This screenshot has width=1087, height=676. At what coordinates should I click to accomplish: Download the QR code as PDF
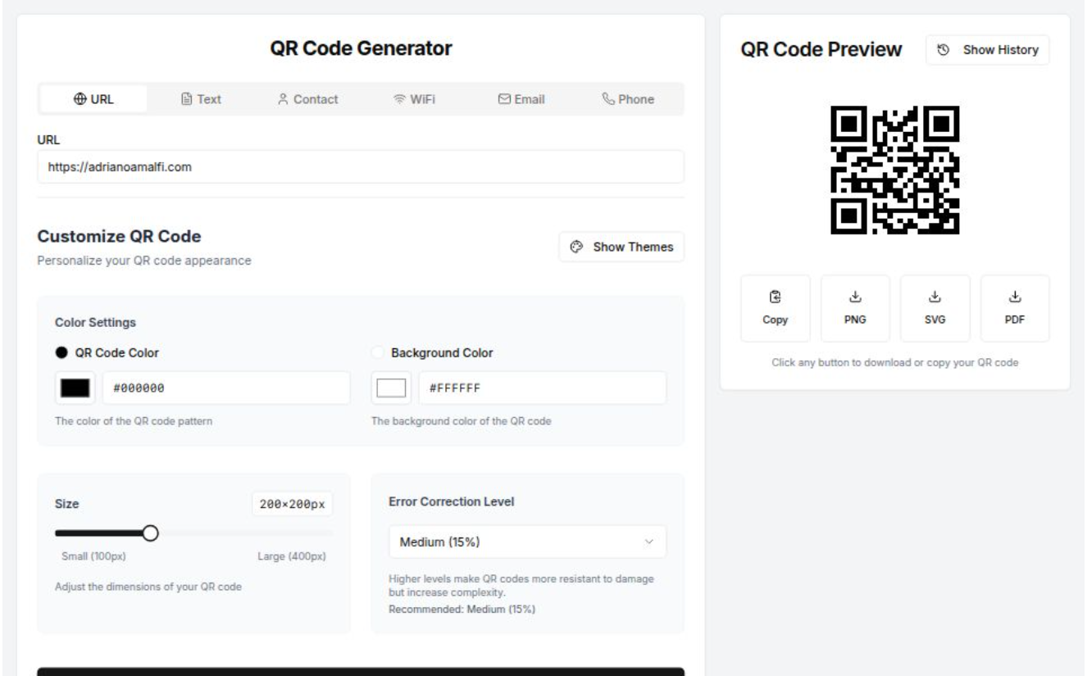point(1015,308)
